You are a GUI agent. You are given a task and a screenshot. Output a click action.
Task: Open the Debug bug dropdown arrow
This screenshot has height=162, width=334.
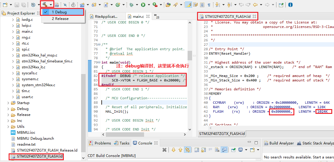[x=137, y=5]
